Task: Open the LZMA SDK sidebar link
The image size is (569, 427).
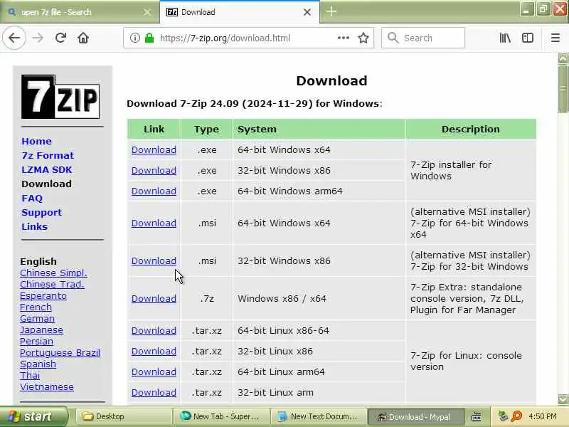Action: 46,169
